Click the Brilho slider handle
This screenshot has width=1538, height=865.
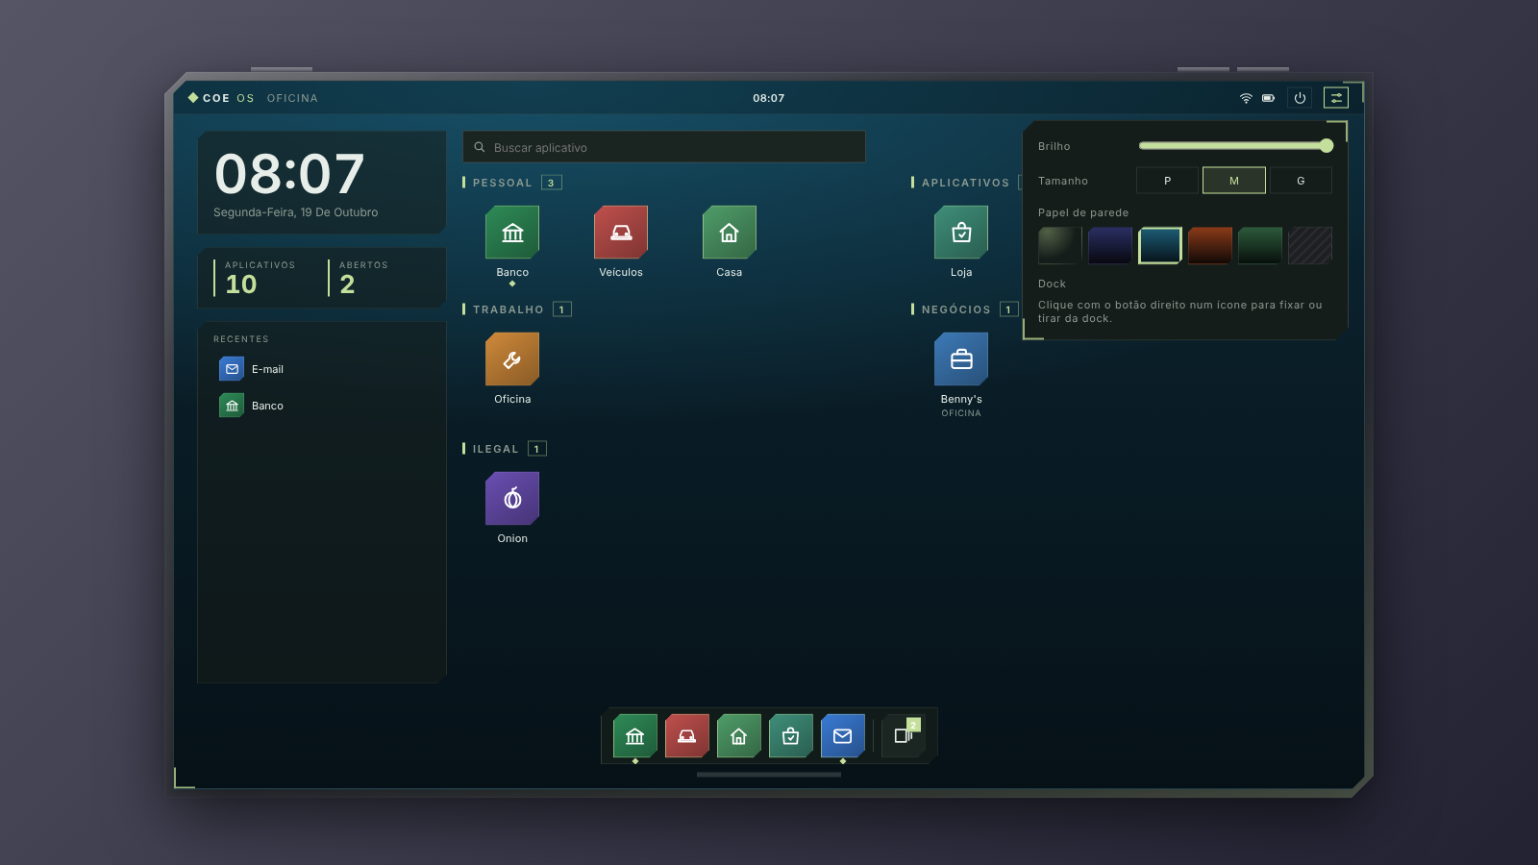tap(1327, 146)
